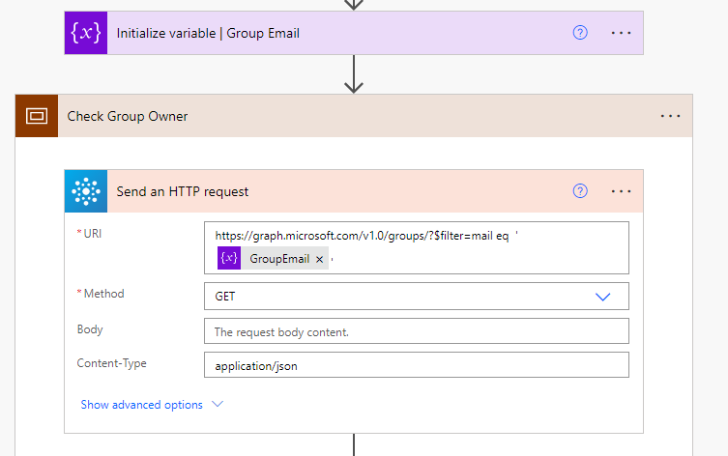Screen dimensions: 728x456
Task: Click the chevron beside Show advanced options
Action: pos(217,405)
